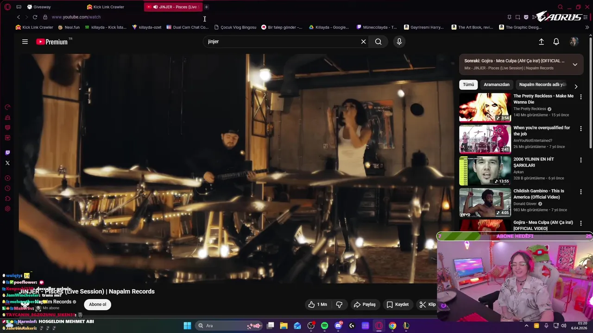593x333 pixels.
Task: Open Spotify from the taskbar
Action: tap(324, 326)
